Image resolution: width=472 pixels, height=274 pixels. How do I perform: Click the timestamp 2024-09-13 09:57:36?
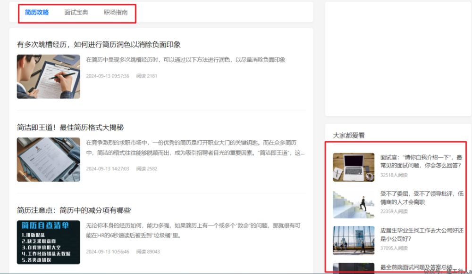pos(108,76)
